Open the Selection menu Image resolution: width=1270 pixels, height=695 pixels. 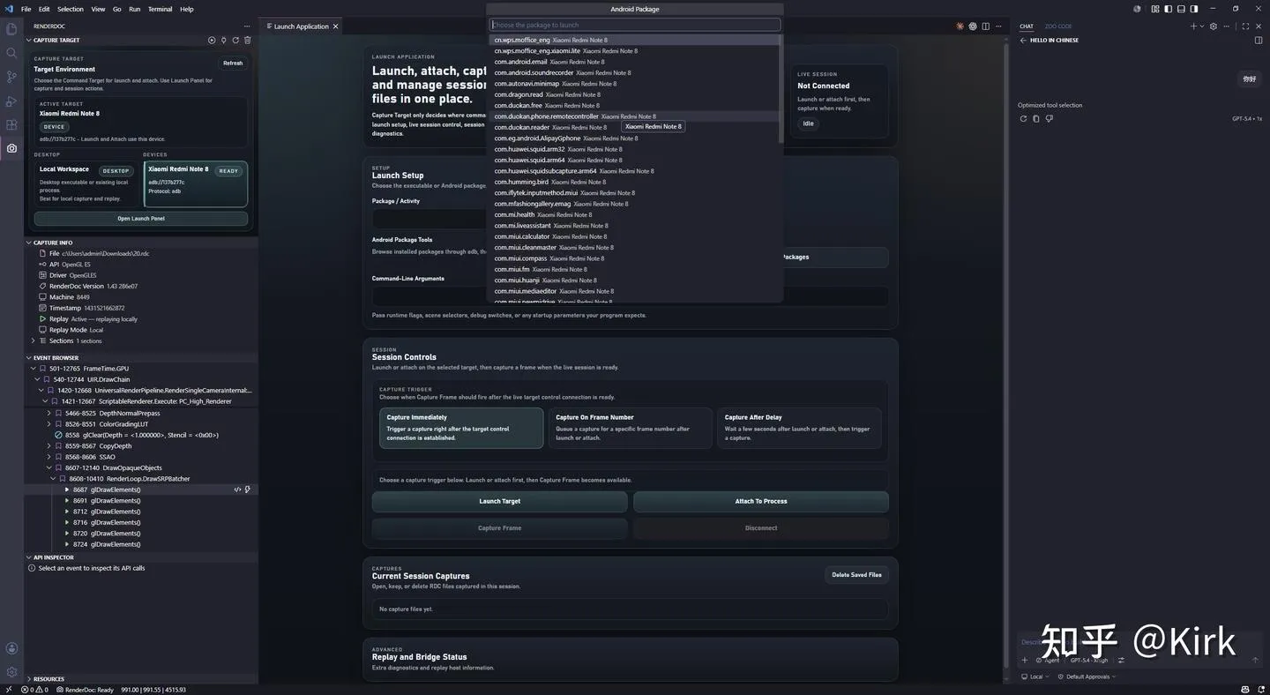pos(71,9)
